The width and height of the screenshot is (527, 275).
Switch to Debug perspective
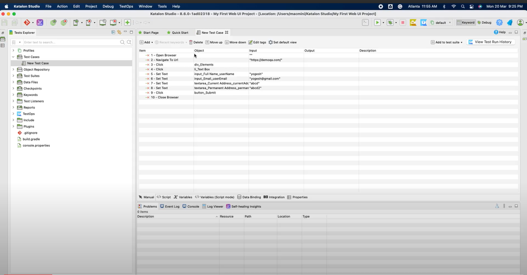coord(484,22)
